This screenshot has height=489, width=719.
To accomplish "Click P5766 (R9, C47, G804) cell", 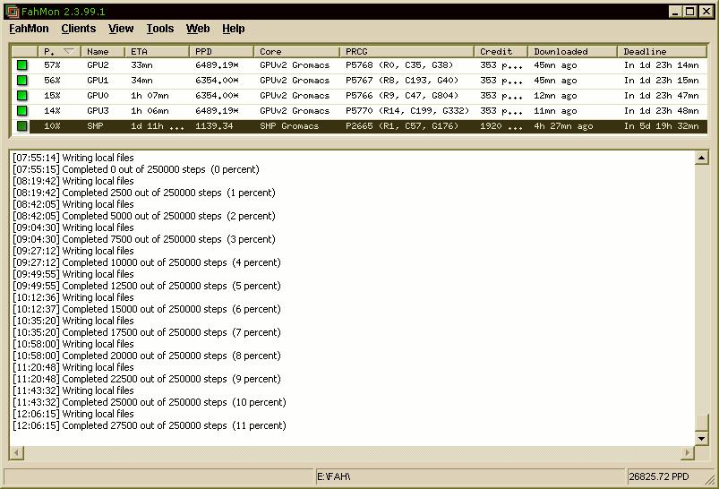I will pyautogui.click(x=402, y=96).
